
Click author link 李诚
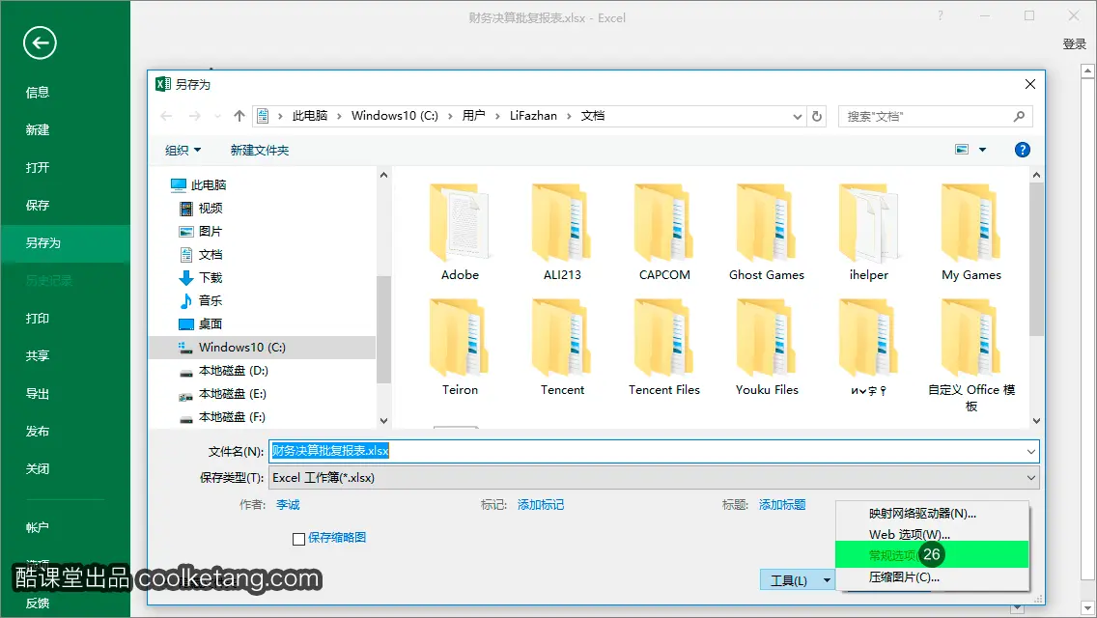point(288,505)
